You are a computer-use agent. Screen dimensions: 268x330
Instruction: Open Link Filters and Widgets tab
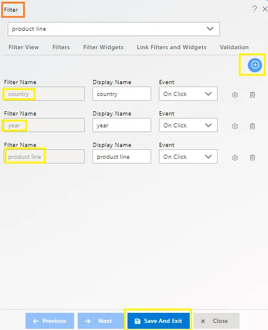(172, 47)
